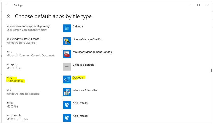Click the 'MSIX File' description
This screenshot has width=214, height=125.
(12, 106)
